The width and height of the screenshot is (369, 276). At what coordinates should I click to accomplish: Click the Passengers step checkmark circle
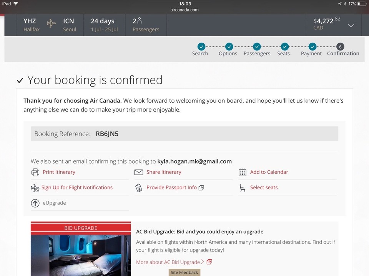pyautogui.click(x=257, y=47)
